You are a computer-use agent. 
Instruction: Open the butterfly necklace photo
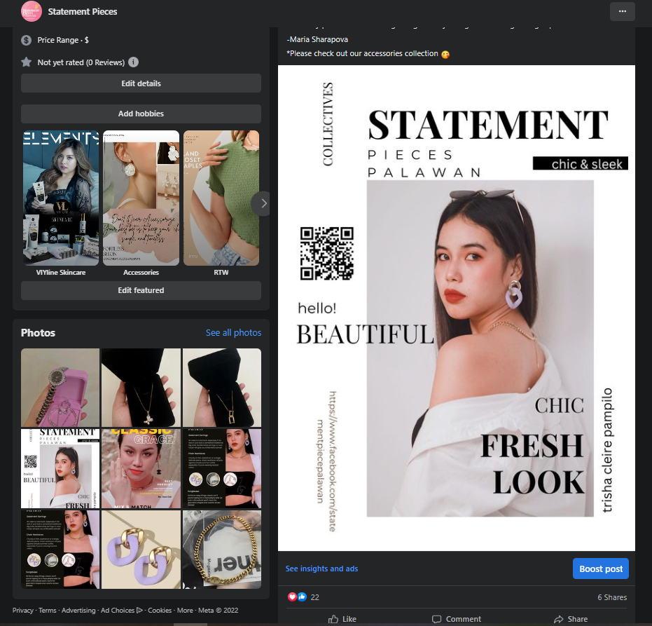pos(141,388)
